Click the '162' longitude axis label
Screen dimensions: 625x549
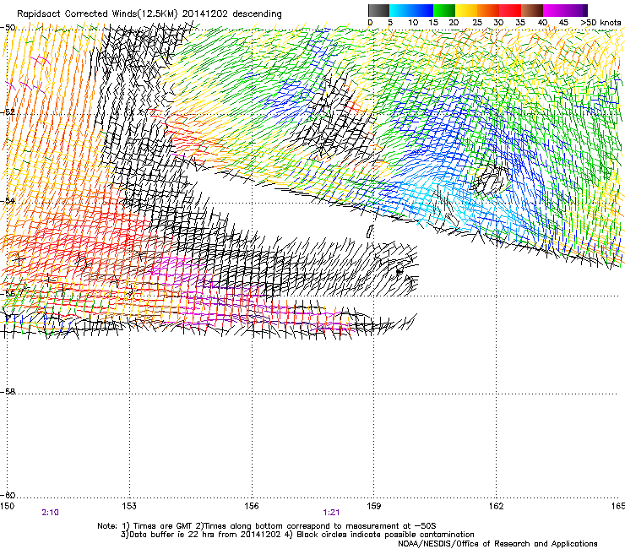pos(497,506)
